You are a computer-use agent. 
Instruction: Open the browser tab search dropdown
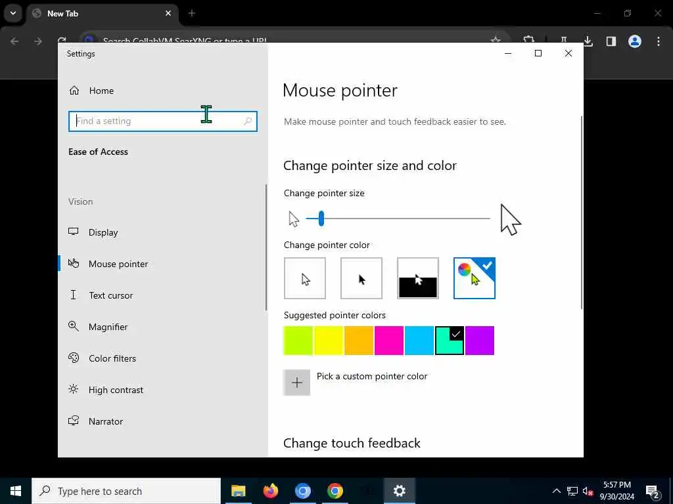coord(13,13)
